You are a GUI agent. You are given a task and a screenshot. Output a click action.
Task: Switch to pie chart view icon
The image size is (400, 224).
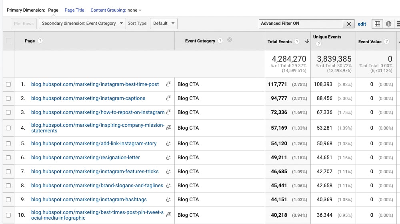tap(388, 24)
